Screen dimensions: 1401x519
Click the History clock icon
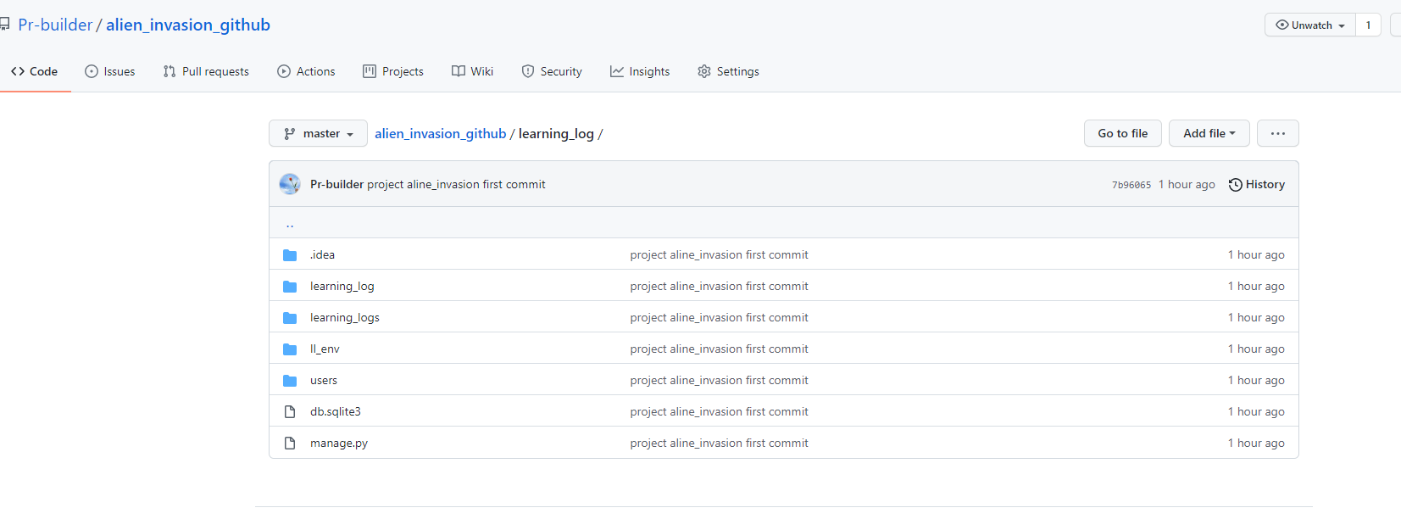(1236, 184)
